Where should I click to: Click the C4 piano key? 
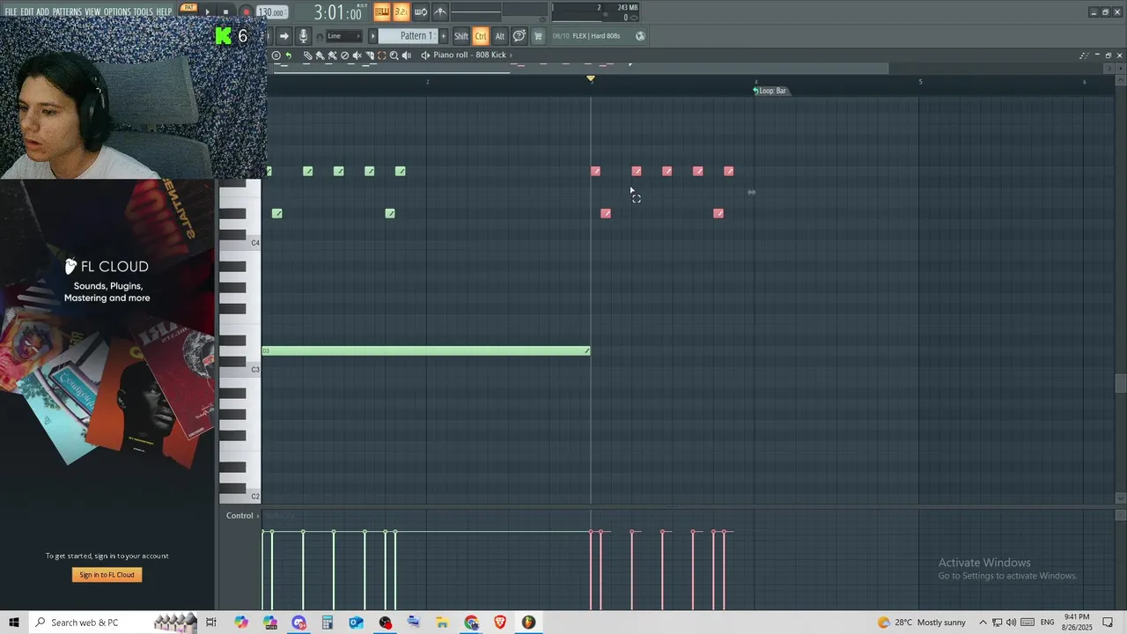click(239, 242)
